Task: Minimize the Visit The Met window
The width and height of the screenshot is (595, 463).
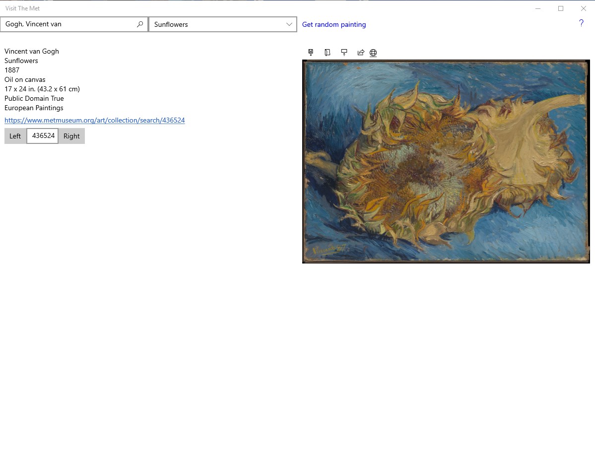Action: click(x=538, y=8)
